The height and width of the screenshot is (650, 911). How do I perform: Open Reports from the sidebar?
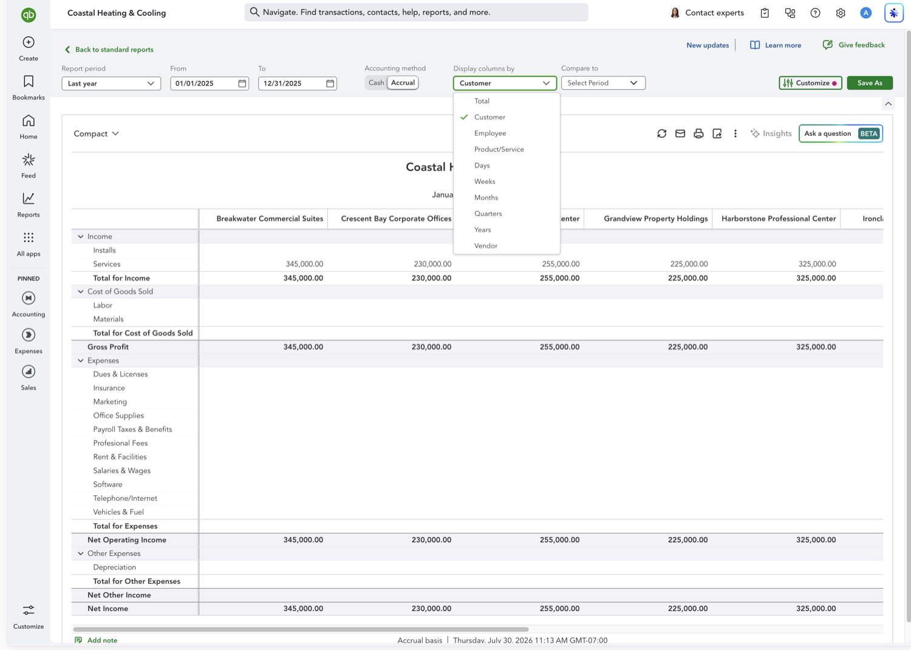tap(29, 198)
